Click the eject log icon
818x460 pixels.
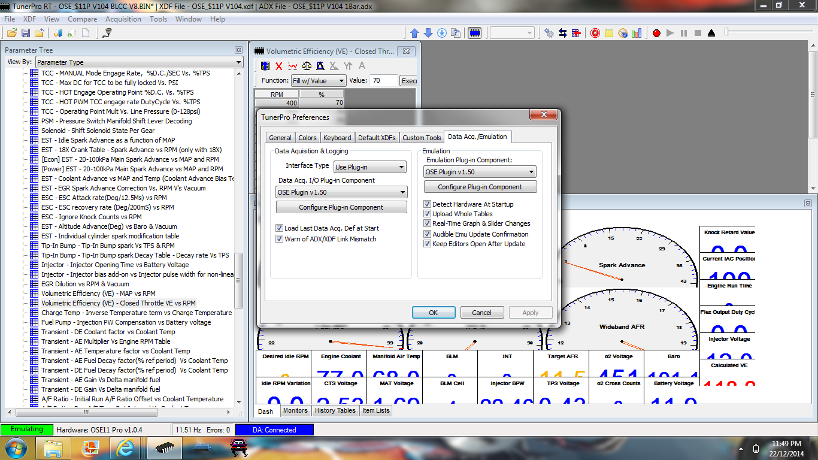pyautogui.click(x=711, y=33)
